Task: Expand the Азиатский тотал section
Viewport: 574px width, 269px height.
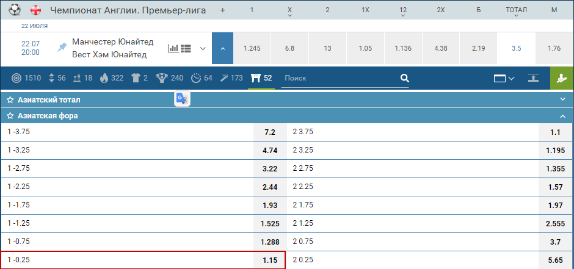Action: (x=562, y=99)
